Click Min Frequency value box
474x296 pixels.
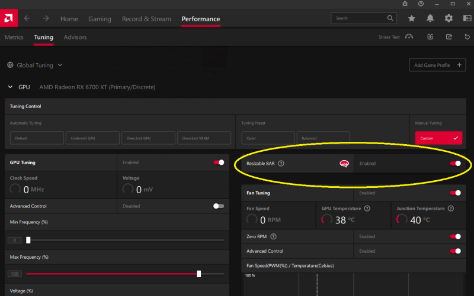(x=14, y=240)
